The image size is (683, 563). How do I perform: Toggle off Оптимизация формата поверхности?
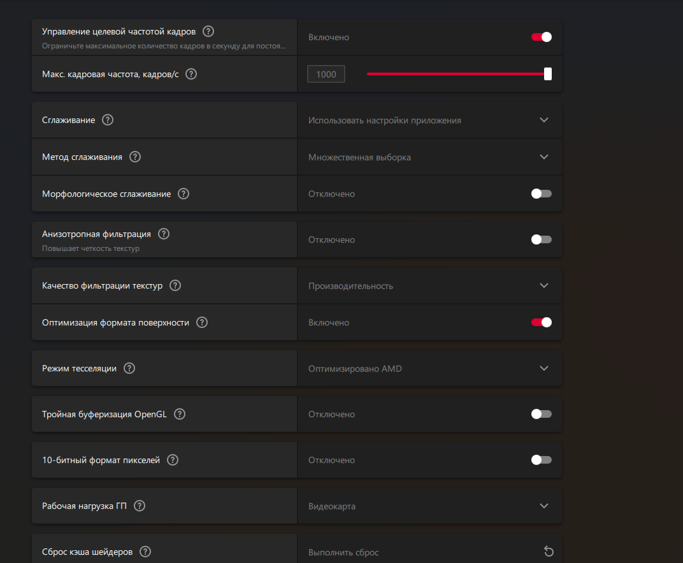pyautogui.click(x=542, y=322)
